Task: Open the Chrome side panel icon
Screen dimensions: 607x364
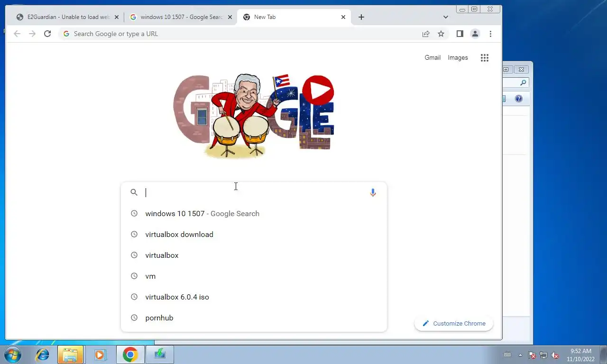Action: [x=460, y=34]
